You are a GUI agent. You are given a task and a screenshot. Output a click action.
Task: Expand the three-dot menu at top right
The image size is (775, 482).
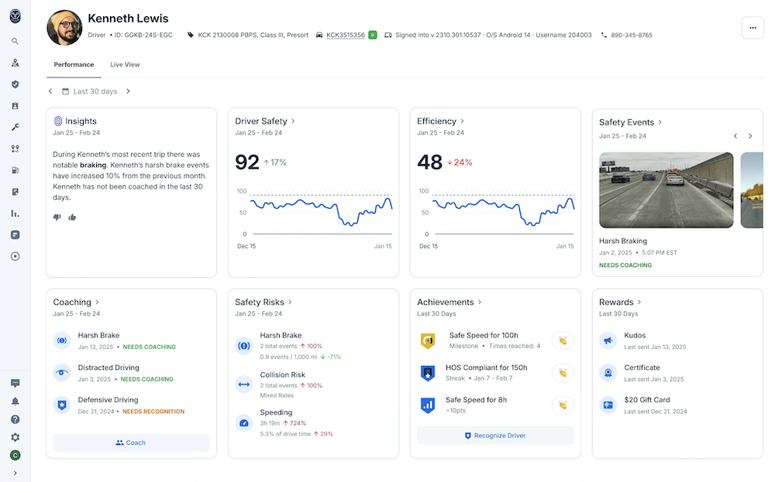click(753, 28)
